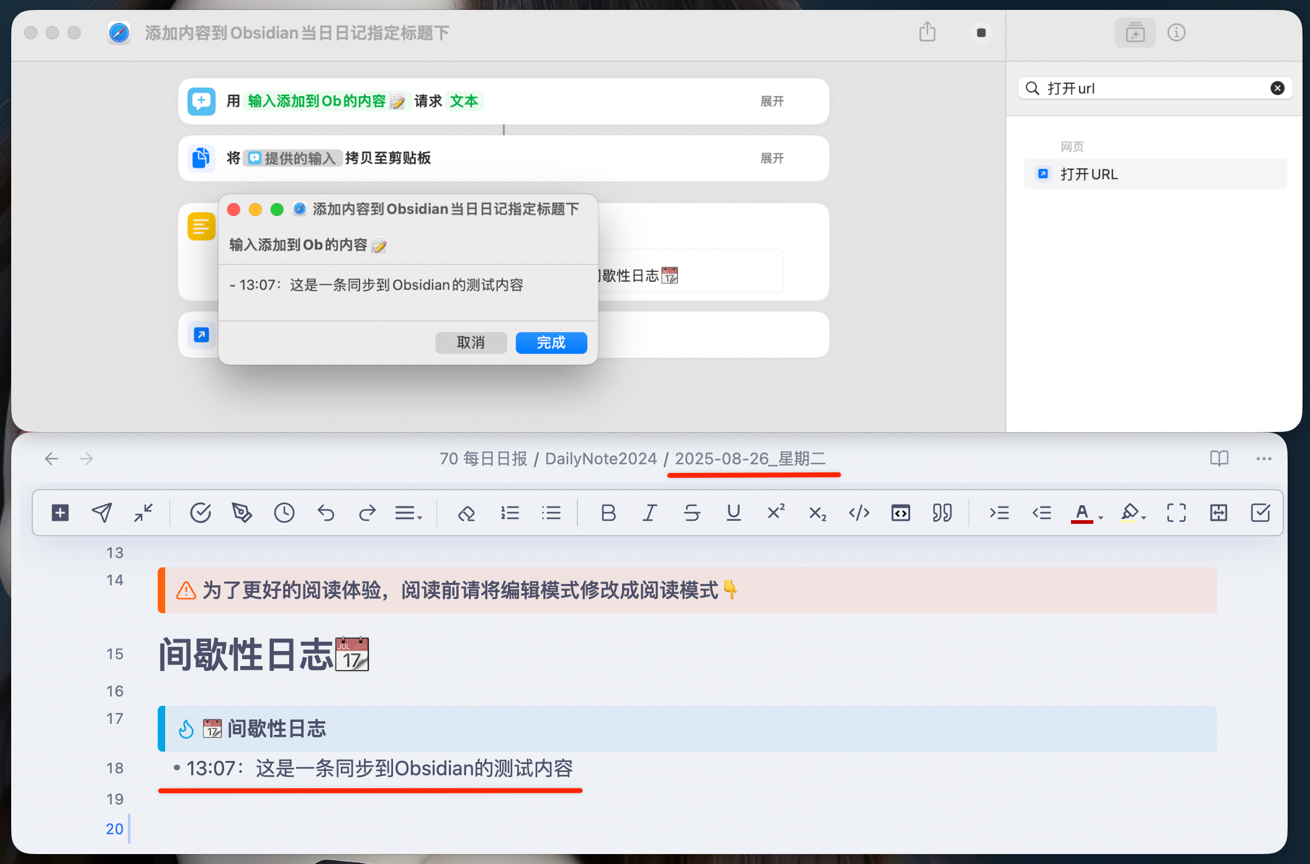Viewport: 1310px width, 864px height.
Task: Choose the 文本 input type token
Action: click(464, 101)
